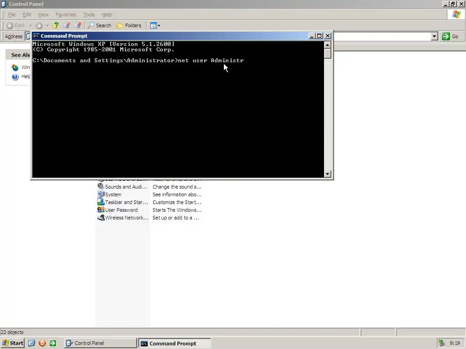
Task: Click the Control Panel title bar icon
Action: pyautogui.click(x=4, y=4)
